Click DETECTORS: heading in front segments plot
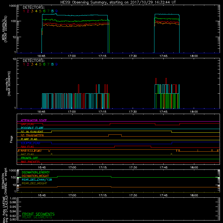The height and width of the screenshot is (223, 223). coord(33,7)
